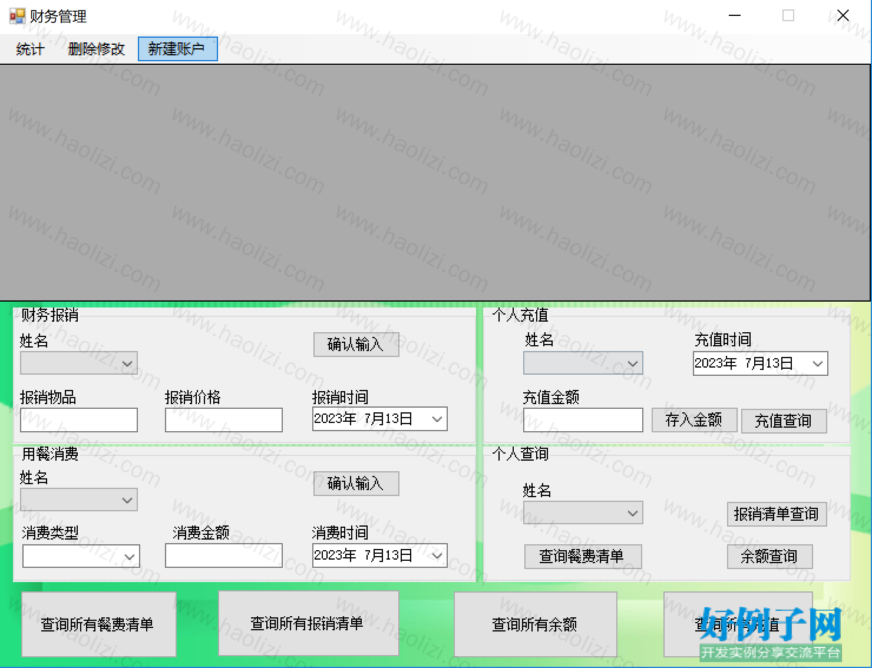Click the 查询所有充值 button at bottom right

click(738, 624)
